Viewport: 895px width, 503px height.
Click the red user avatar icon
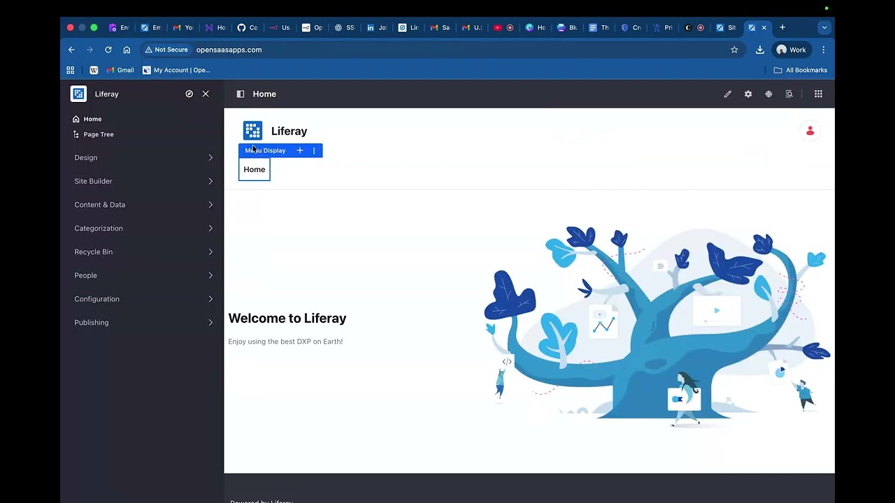[x=810, y=131]
